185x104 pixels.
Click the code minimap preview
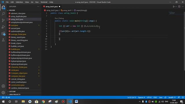tap(172, 13)
